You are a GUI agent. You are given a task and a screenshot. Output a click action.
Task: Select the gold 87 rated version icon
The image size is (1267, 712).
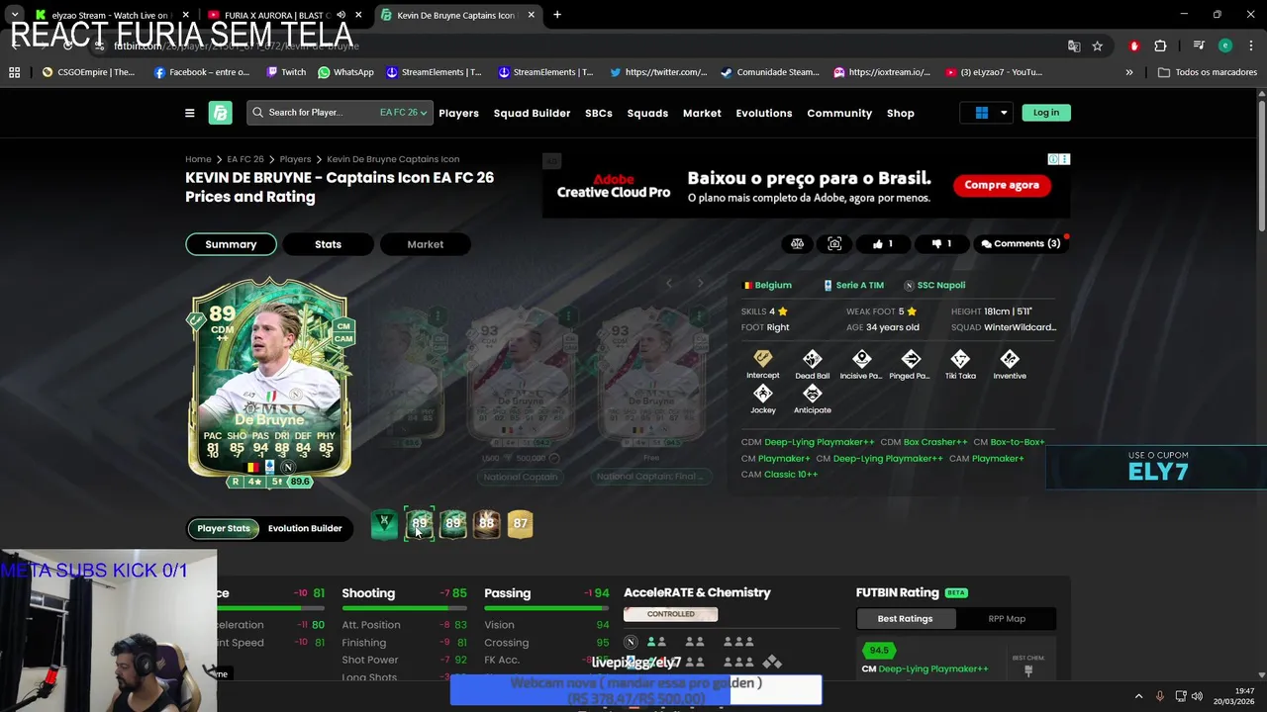[520, 524]
